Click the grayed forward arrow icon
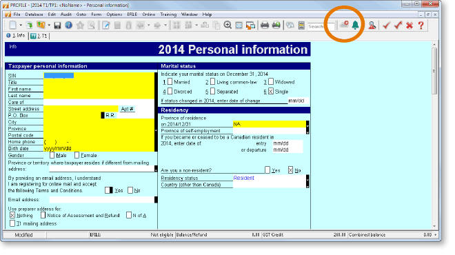Screen dimensions: 455x255 coord(157,25)
